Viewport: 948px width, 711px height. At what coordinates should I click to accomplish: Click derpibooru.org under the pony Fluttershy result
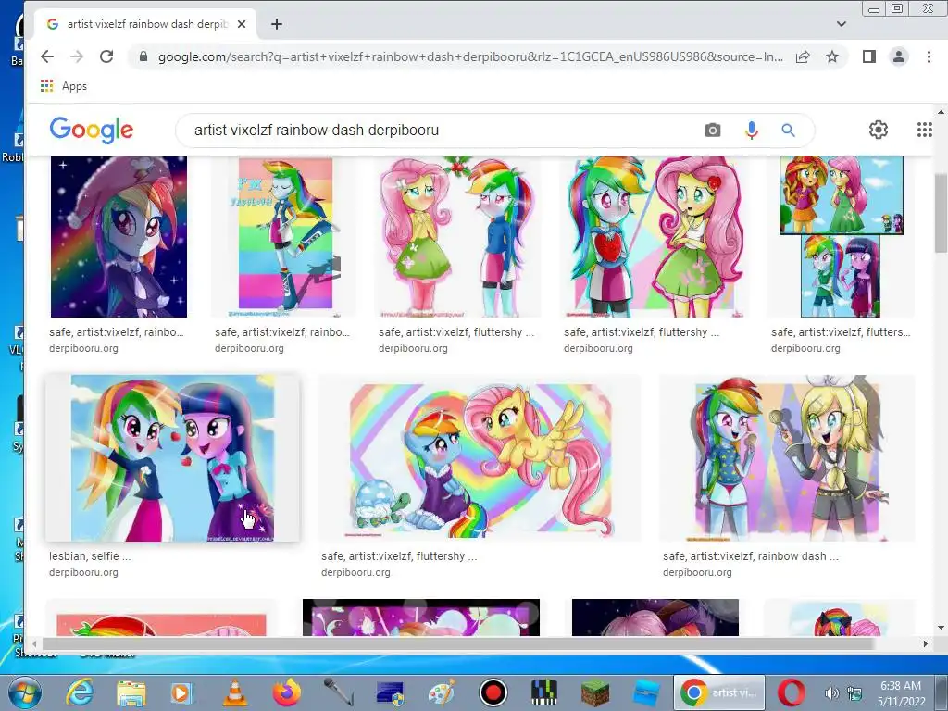355,572
